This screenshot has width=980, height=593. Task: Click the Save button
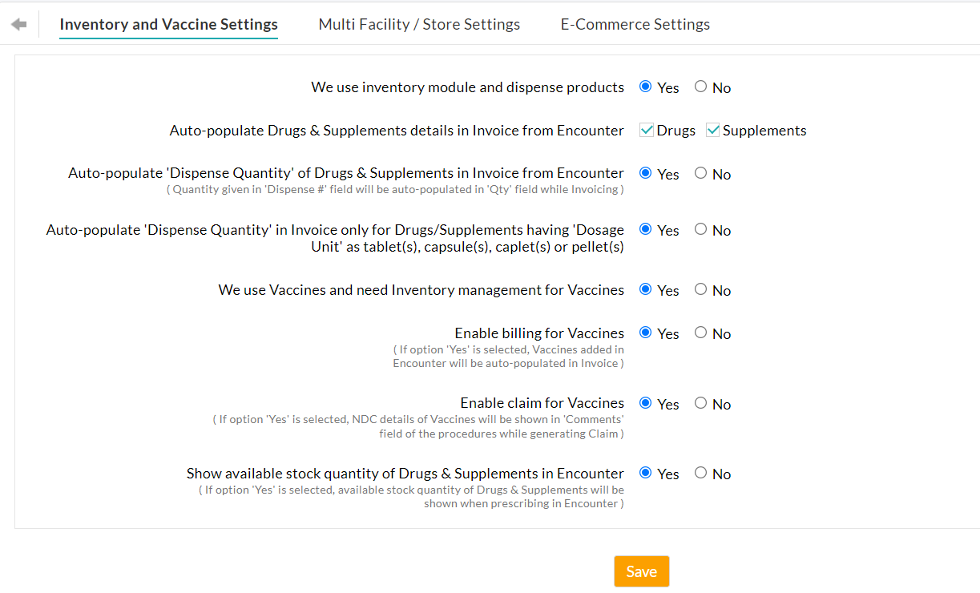tap(641, 571)
